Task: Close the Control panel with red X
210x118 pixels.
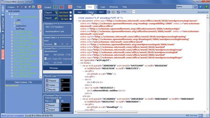Action: [x=70, y=7]
